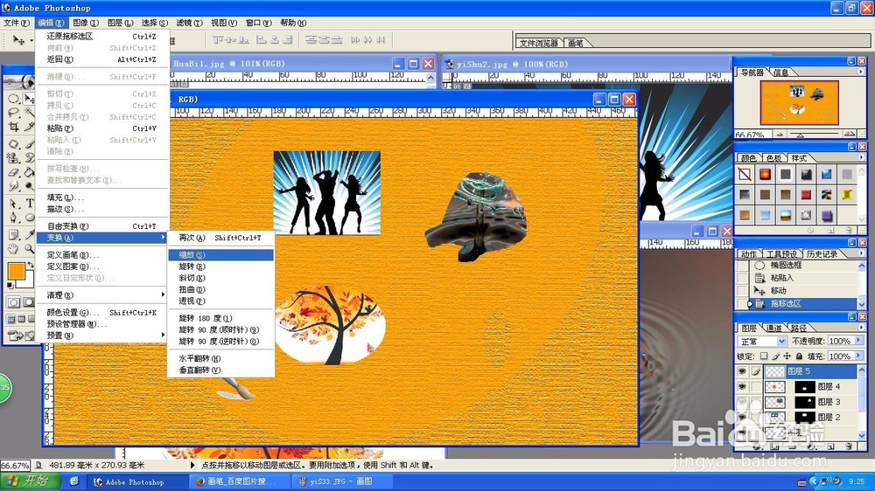Toggle lock transparent pixels checkbox
Screen dimensions: 875x491
coord(764,356)
